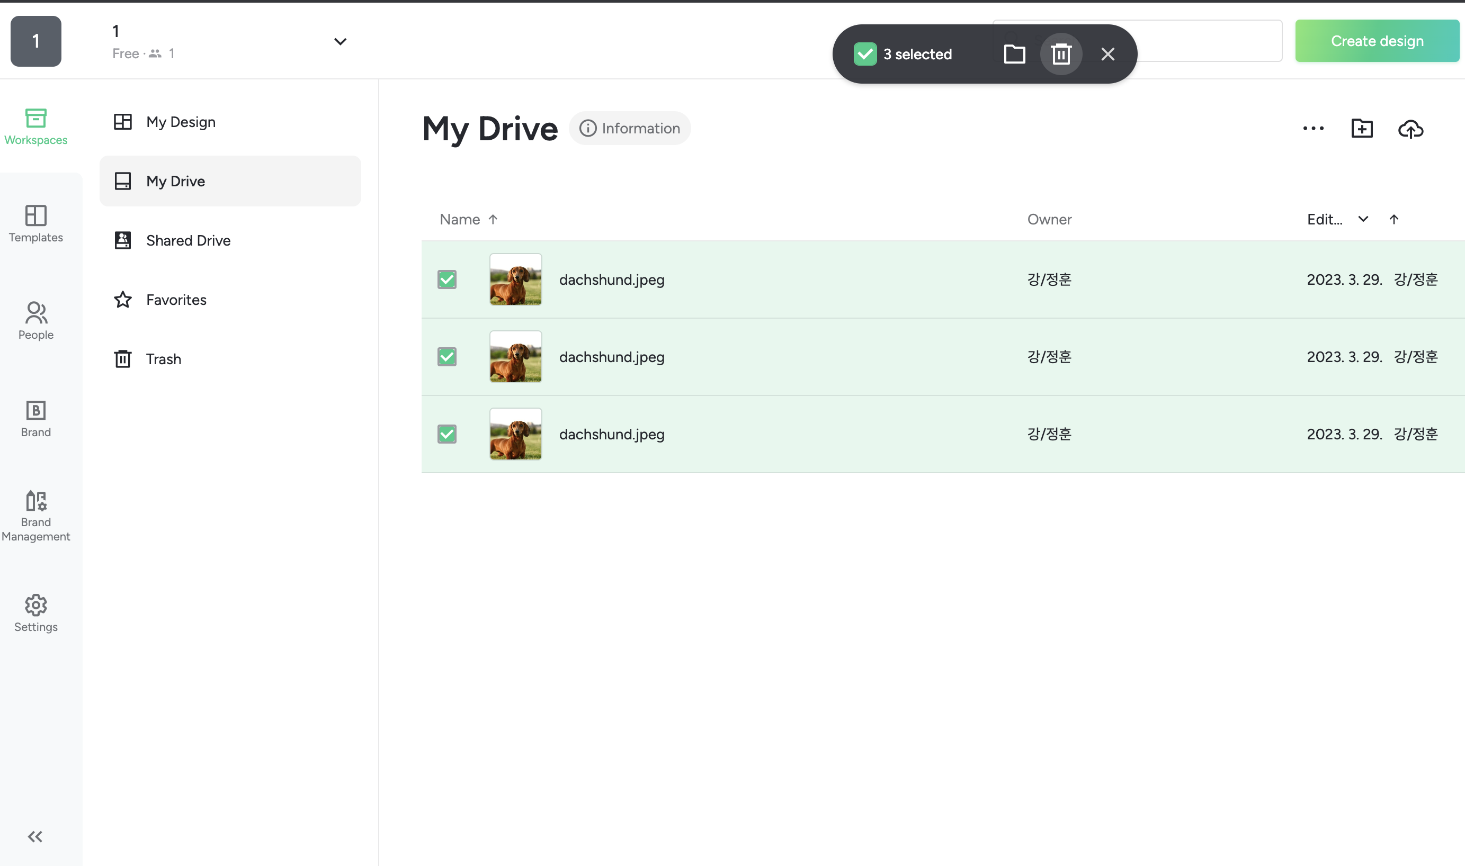Uncheck the third dachshund.jpeg checkbox
The width and height of the screenshot is (1465, 866).
pyautogui.click(x=446, y=434)
